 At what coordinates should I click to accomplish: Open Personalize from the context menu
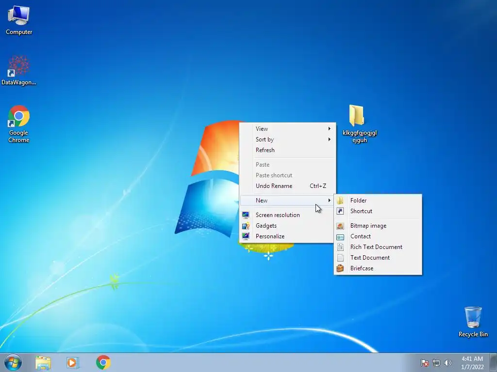286,236
